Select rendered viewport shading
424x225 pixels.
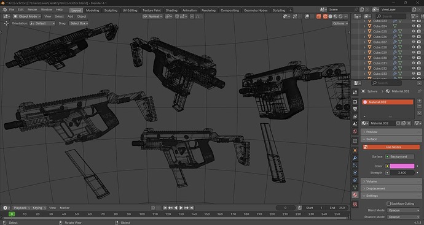tap(340, 17)
